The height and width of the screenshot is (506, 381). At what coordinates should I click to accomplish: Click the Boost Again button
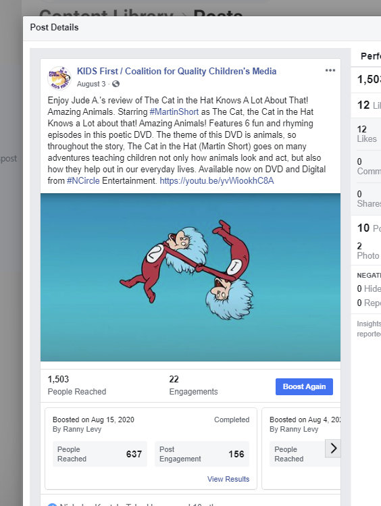click(304, 386)
